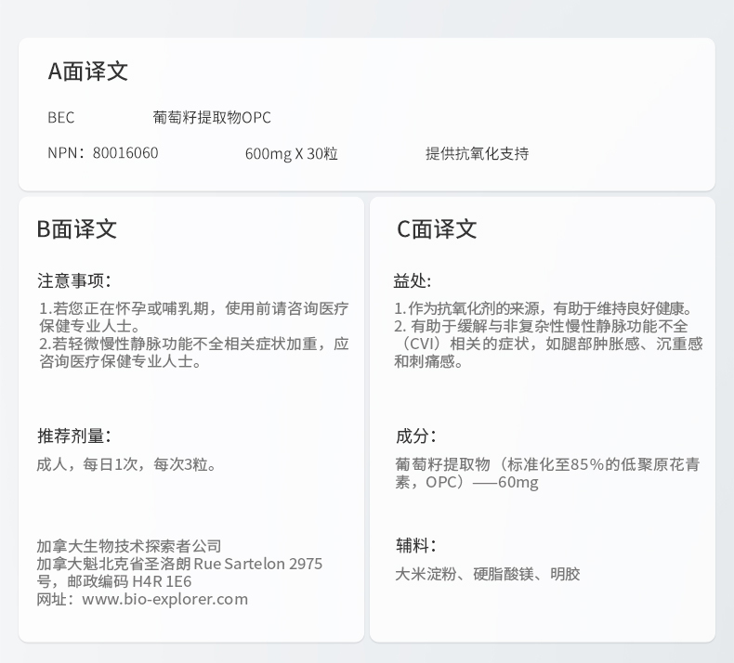Viewport: 734px width, 663px height.
Task: Click the C面译文 heading
Action: coord(437,229)
